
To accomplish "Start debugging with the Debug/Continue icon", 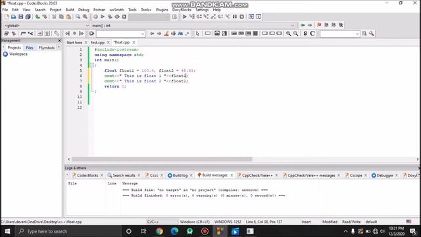I will [x=184, y=16].
